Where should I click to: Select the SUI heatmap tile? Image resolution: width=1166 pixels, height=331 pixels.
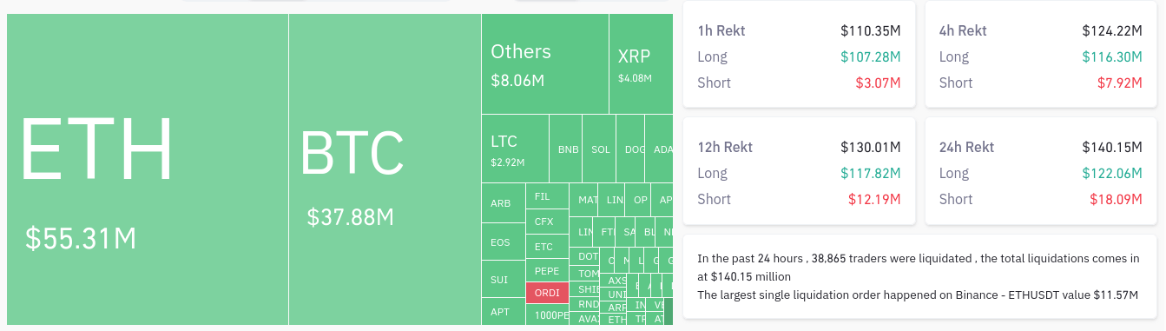[x=504, y=280]
